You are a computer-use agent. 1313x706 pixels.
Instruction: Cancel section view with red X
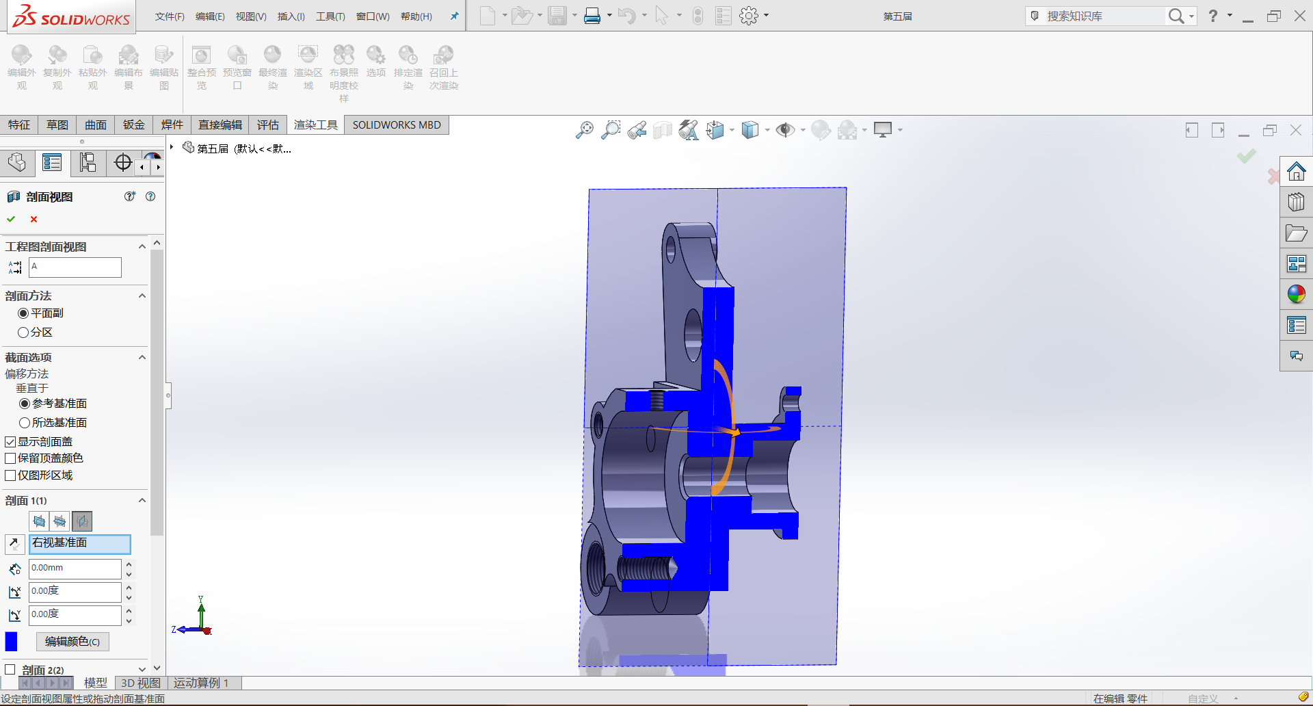pyautogui.click(x=34, y=219)
